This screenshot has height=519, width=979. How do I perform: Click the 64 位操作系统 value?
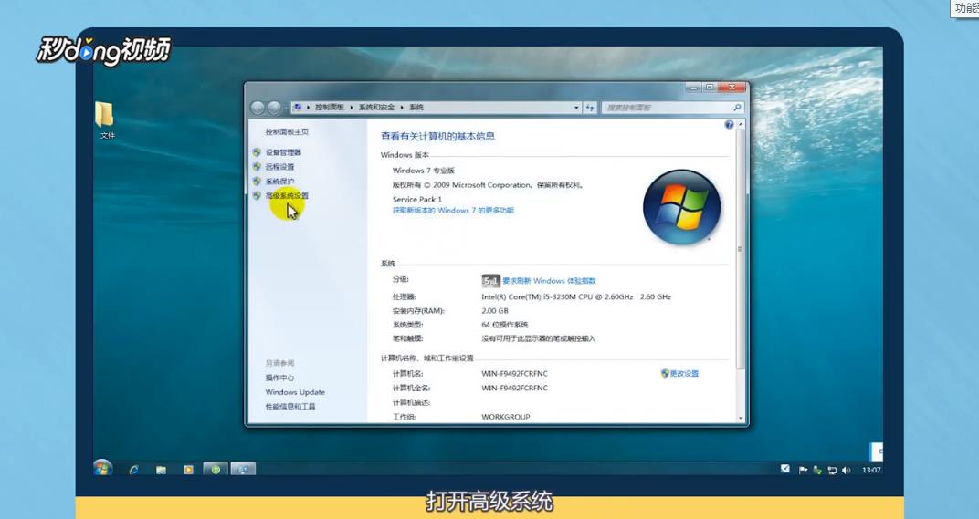(x=504, y=325)
